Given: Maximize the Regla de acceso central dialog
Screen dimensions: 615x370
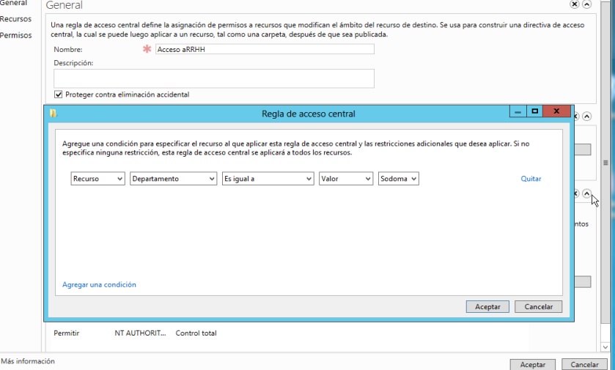Looking at the screenshot, I should pyautogui.click(x=536, y=111).
